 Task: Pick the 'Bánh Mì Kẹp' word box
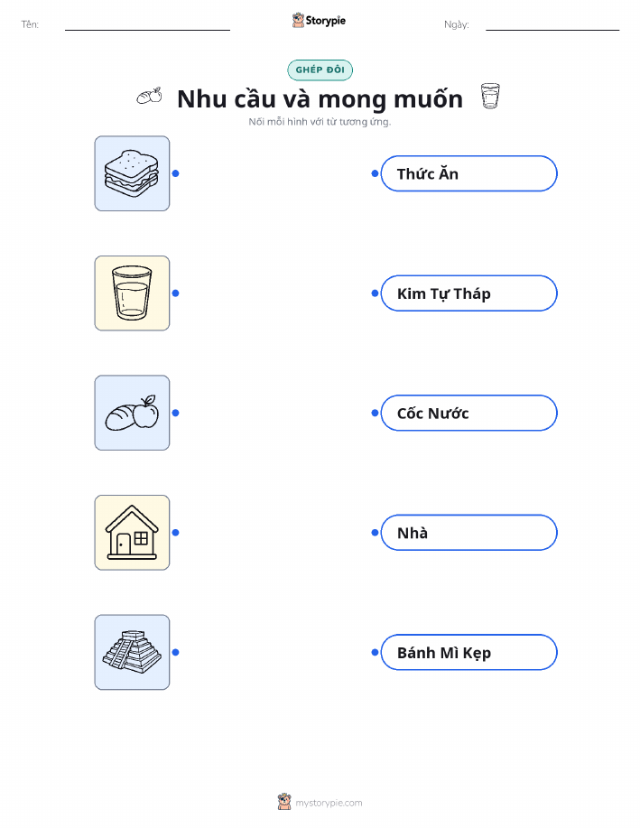pyautogui.click(x=468, y=652)
